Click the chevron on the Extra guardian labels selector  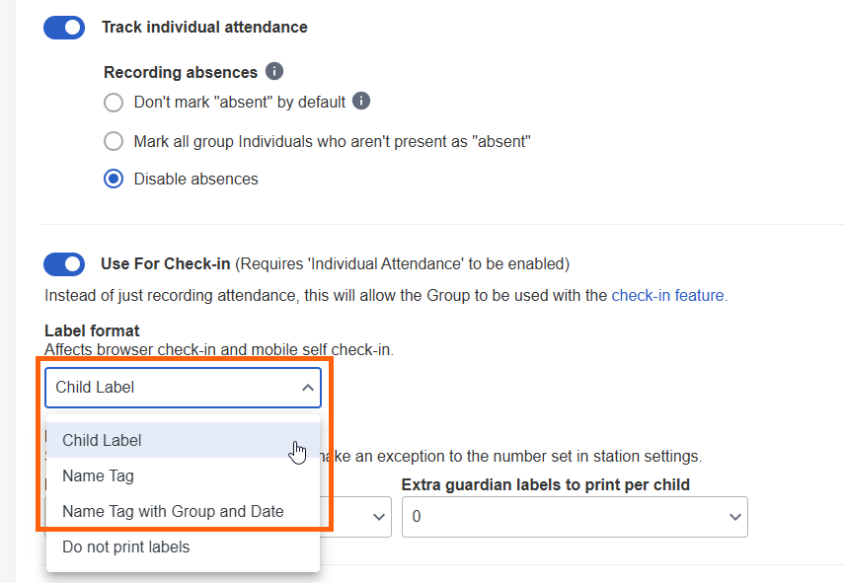coord(733,516)
